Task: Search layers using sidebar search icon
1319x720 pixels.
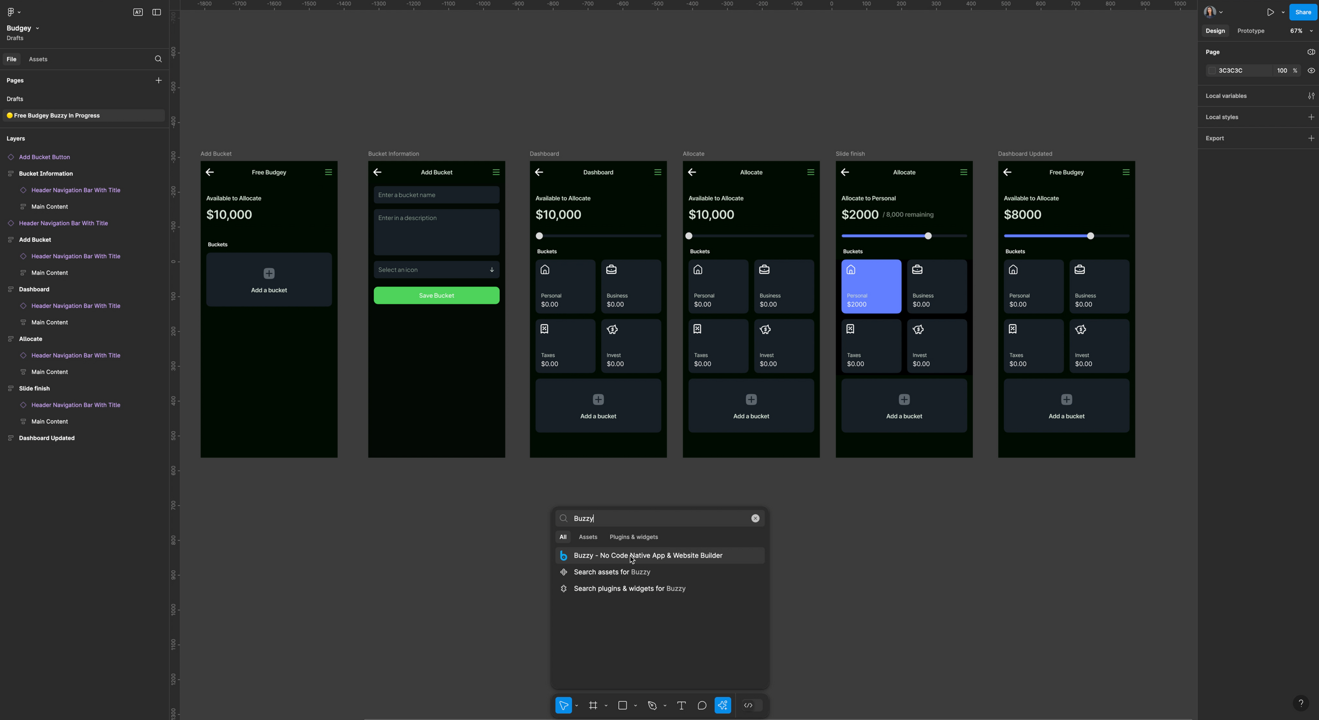Action: (158, 59)
